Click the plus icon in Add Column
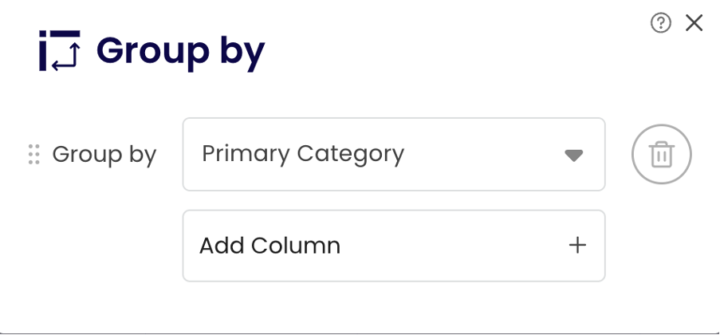The width and height of the screenshot is (720, 335). click(x=577, y=245)
